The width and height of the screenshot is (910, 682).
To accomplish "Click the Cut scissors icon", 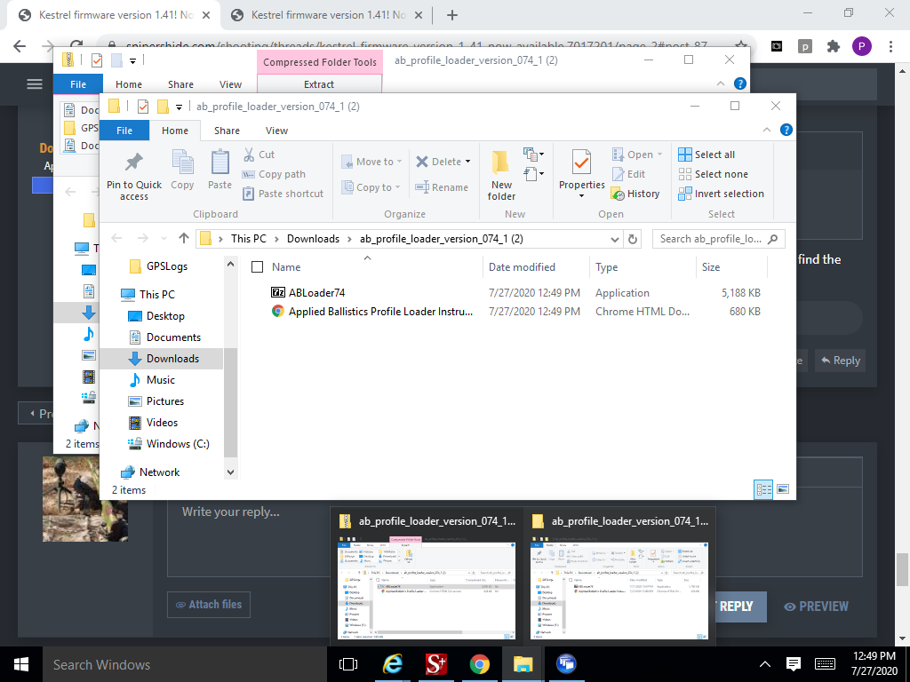I will point(249,155).
